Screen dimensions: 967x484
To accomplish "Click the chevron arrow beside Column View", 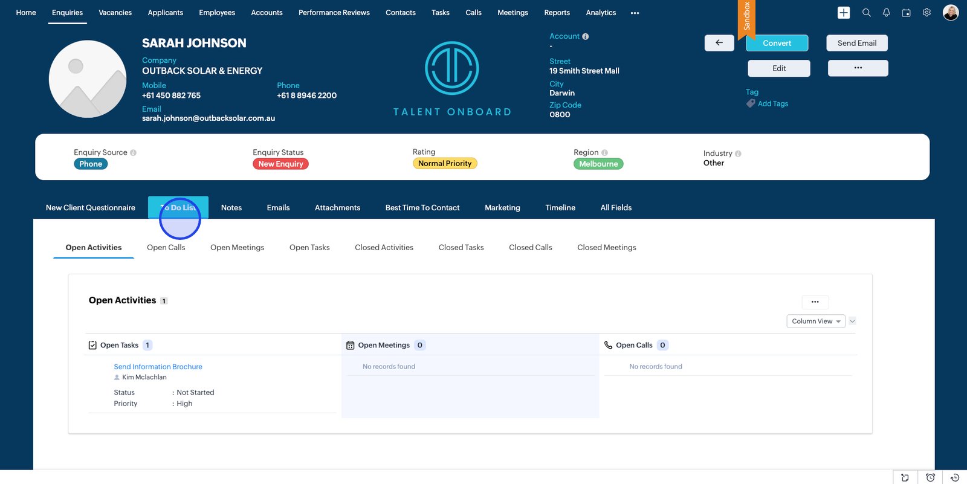I will click(x=852, y=321).
